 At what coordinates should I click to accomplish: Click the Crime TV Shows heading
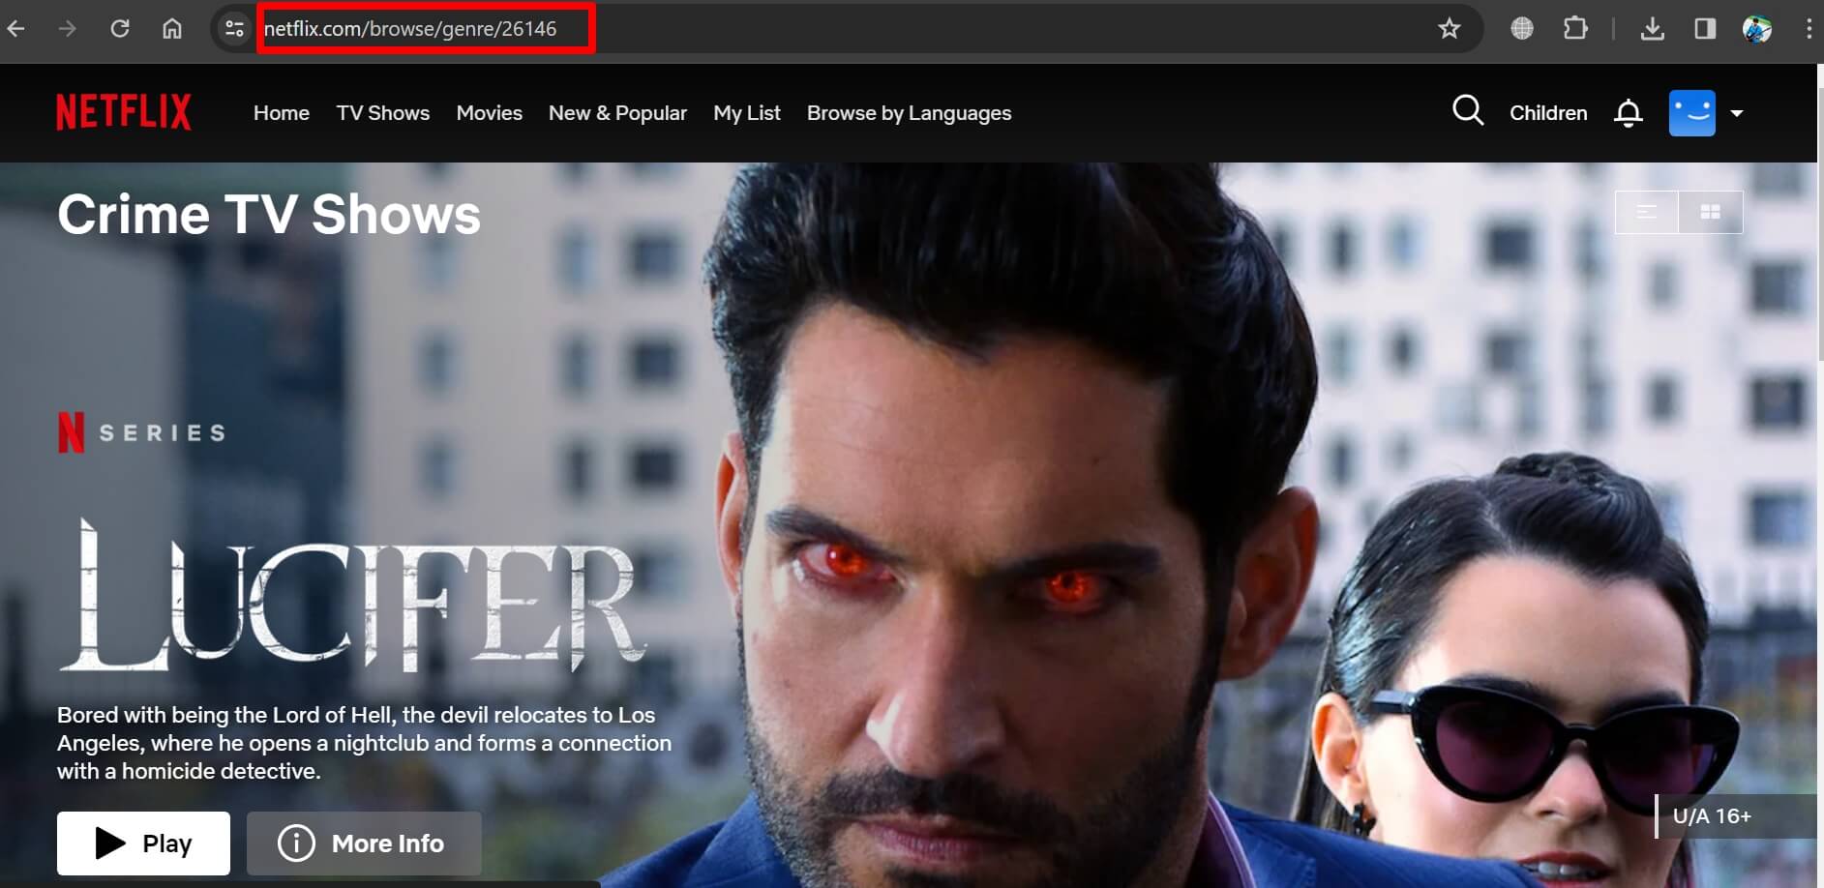click(x=269, y=214)
